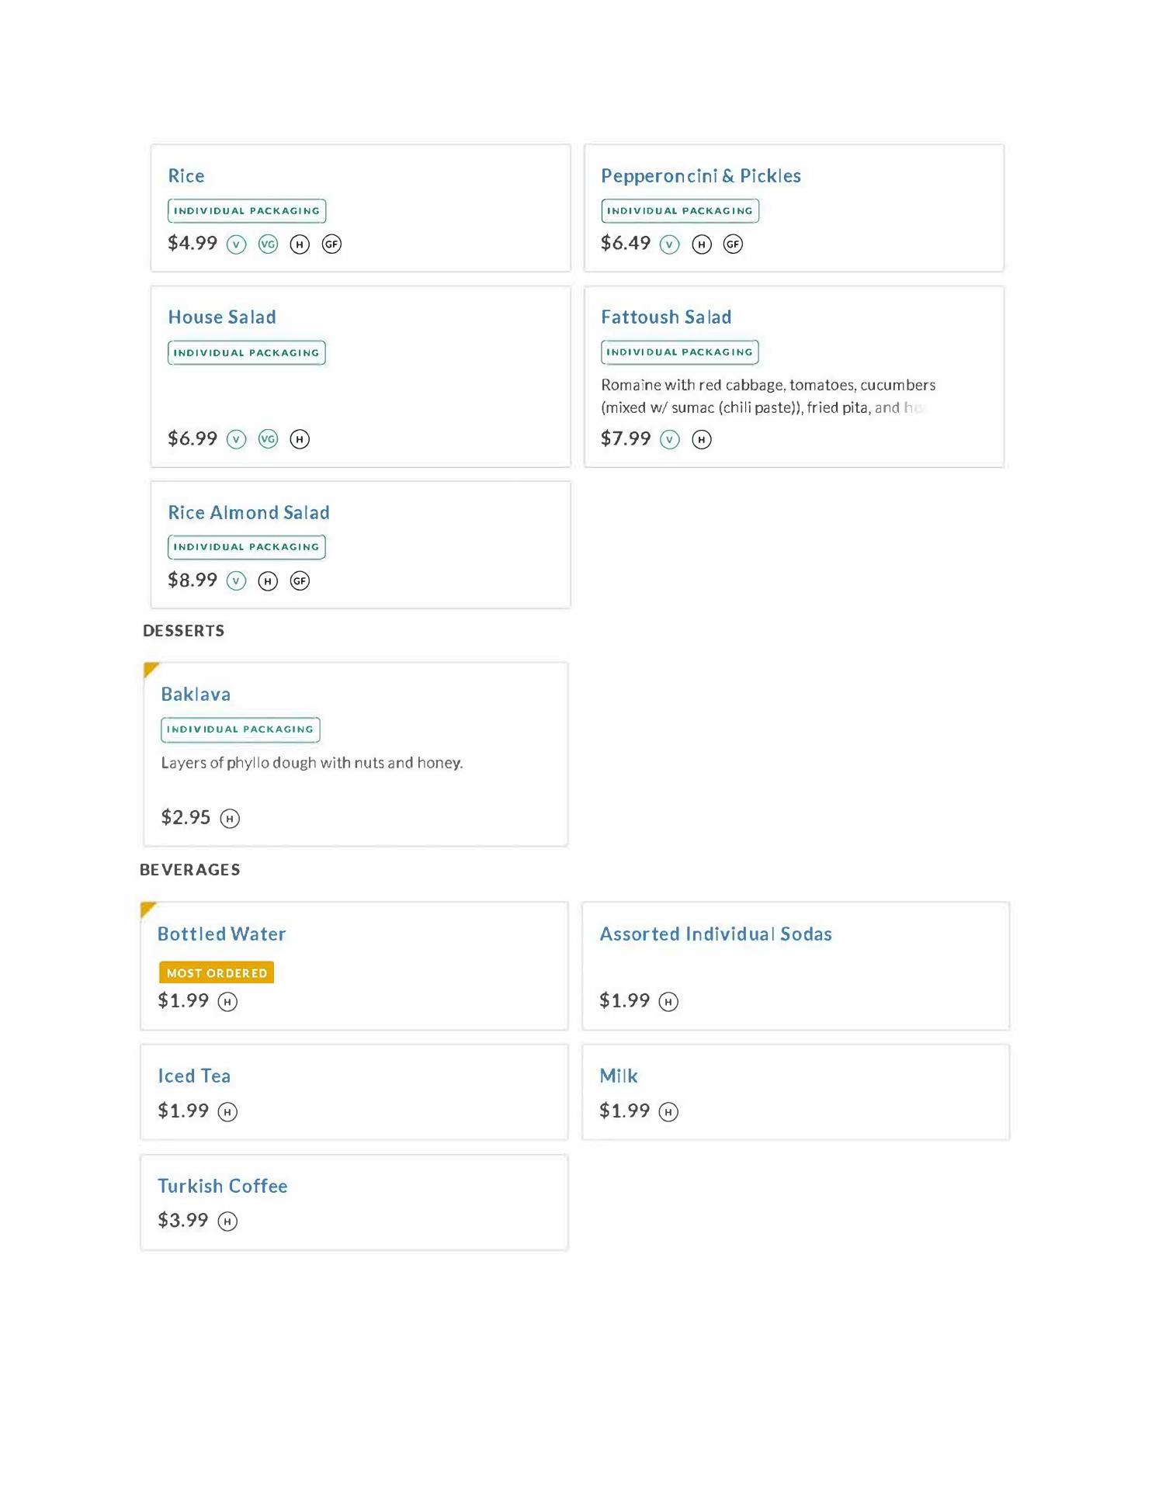
Task: Click the Desserts section heading
Action: (x=184, y=631)
